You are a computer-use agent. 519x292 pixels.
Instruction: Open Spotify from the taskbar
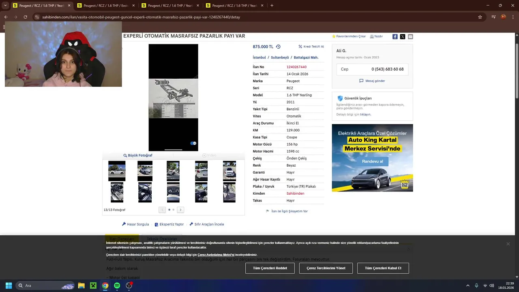[x=117, y=286]
